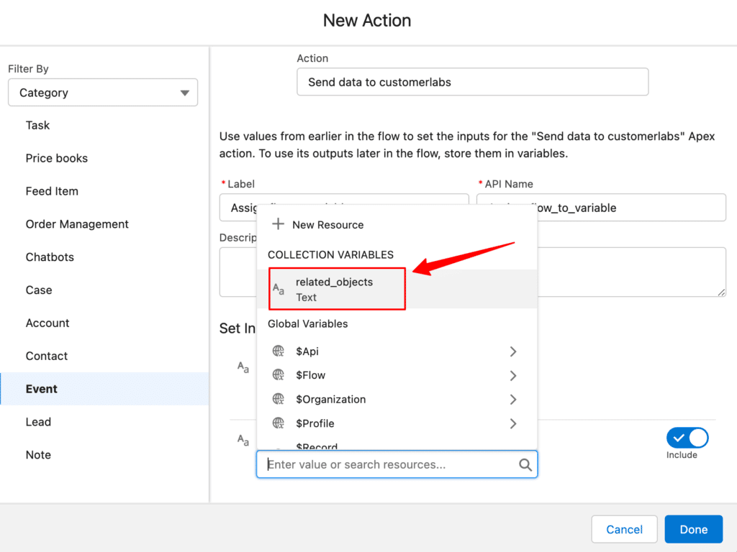Image resolution: width=737 pixels, height=552 pixels.
Task: Choose the Feed Item category
Action: tap(104, 191)
